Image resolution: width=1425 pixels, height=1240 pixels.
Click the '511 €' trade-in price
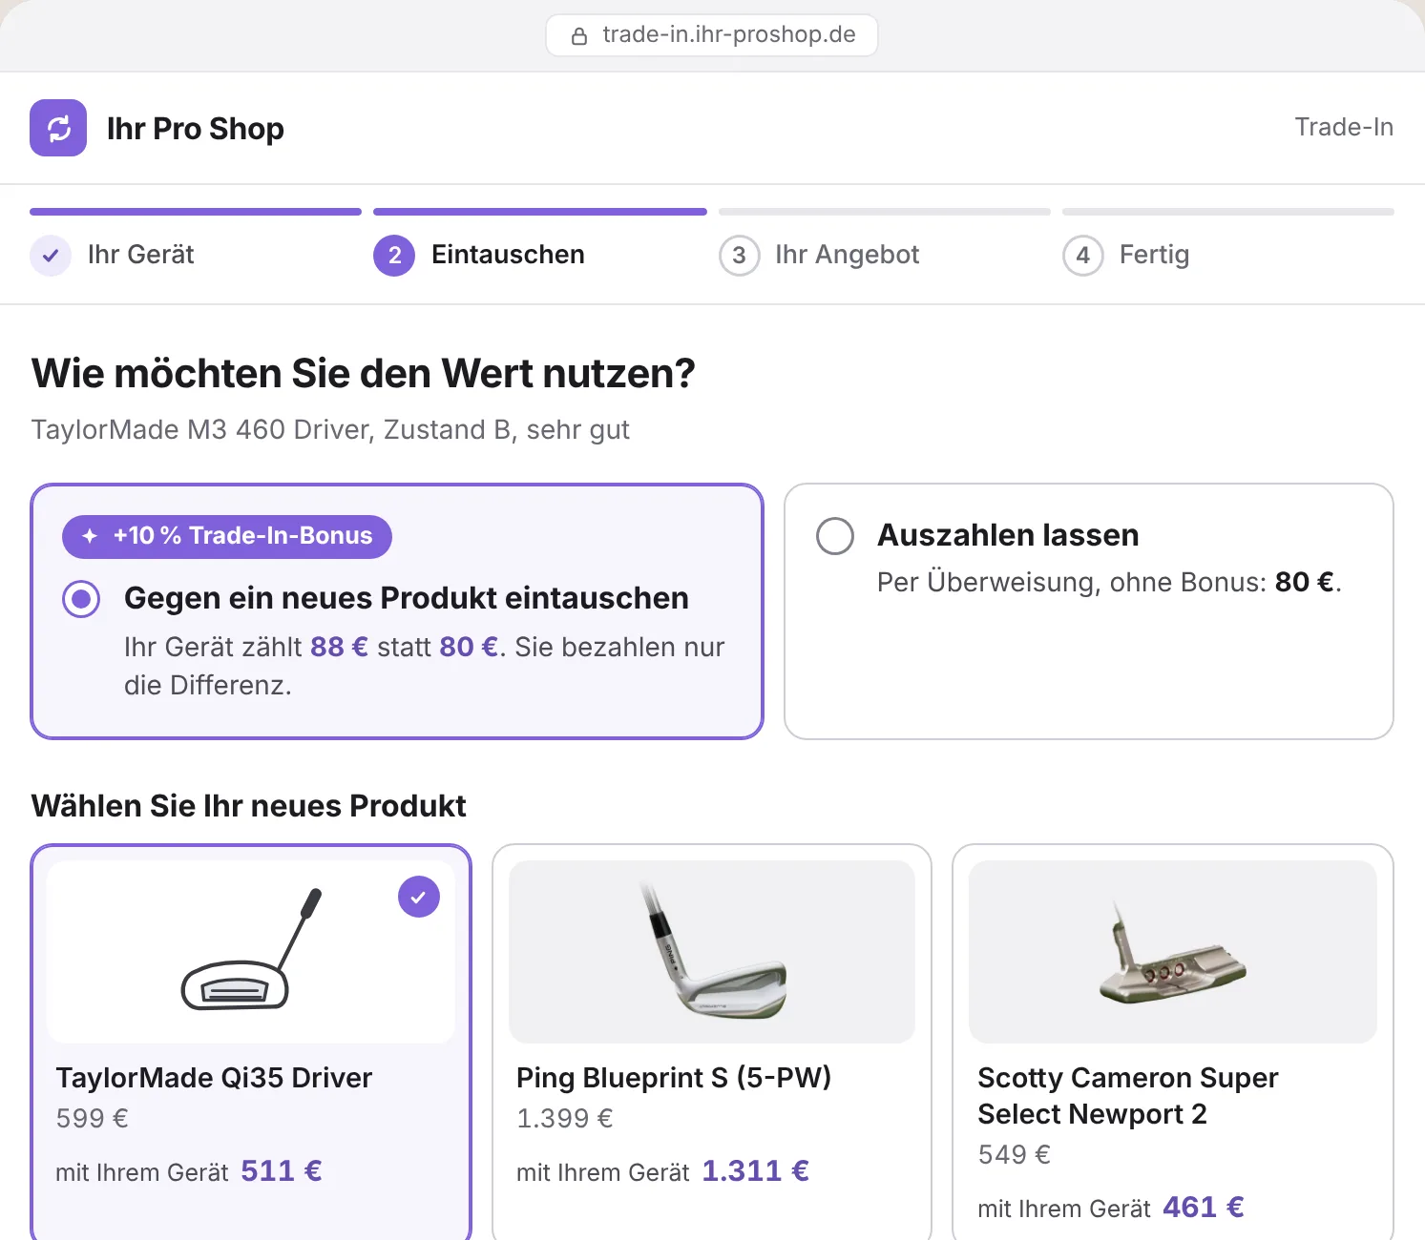[x=282, y=1170]
